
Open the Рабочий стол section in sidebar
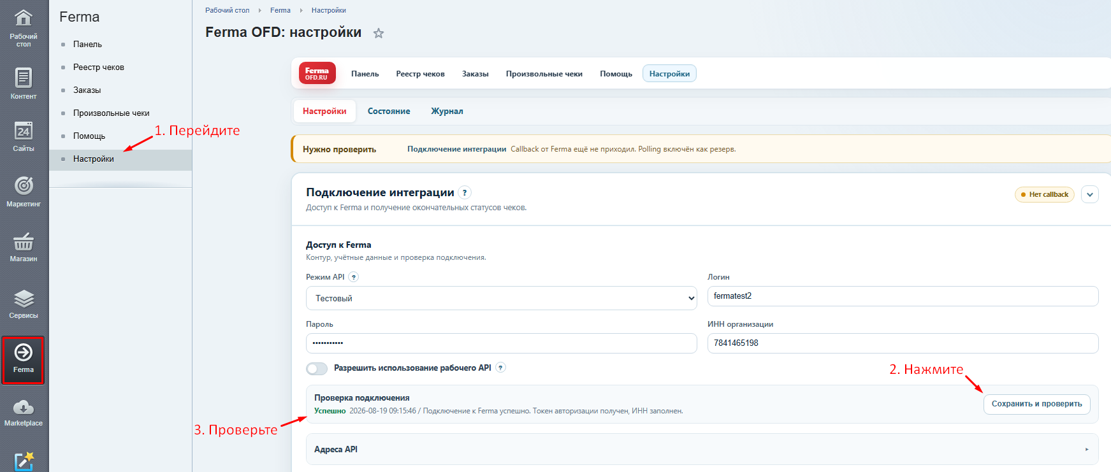(24, 27)
